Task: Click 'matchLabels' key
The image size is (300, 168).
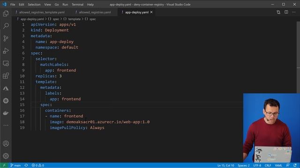Action: [x=53, y=64]
